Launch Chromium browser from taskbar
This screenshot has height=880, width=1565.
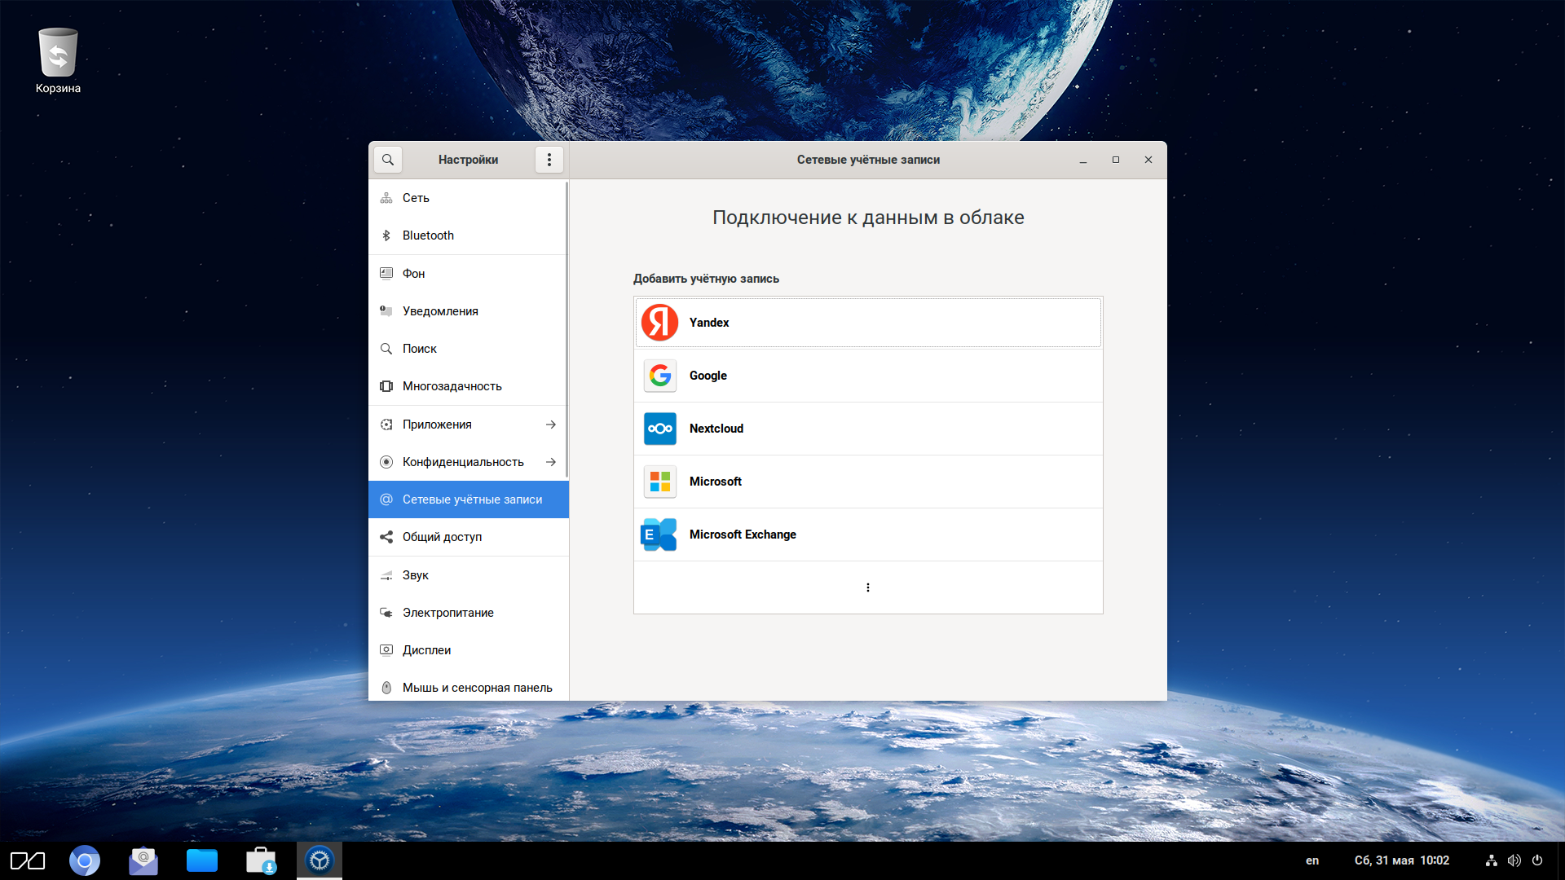tap(84, 860)
